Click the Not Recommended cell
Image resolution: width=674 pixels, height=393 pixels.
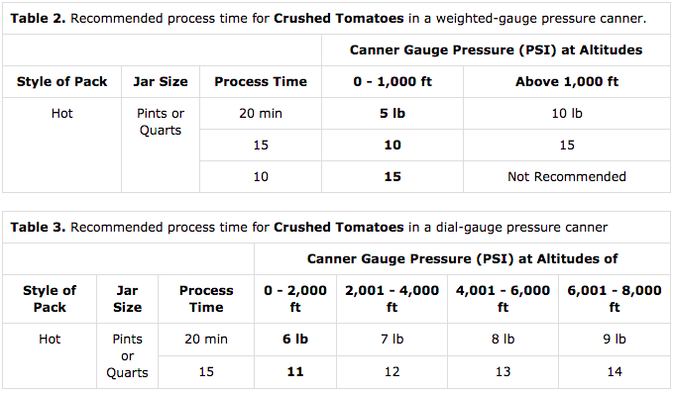point(567,177)
